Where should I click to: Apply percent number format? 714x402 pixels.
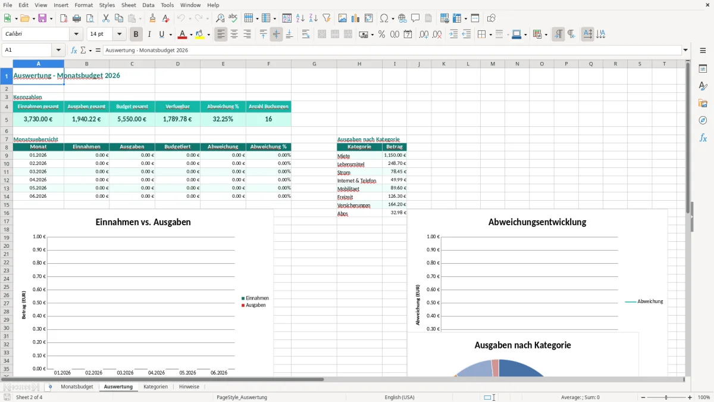tap(381, 35)
